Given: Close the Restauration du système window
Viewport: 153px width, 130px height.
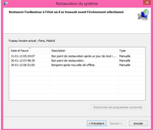Looking at the screenshot, I should [147, 2].
